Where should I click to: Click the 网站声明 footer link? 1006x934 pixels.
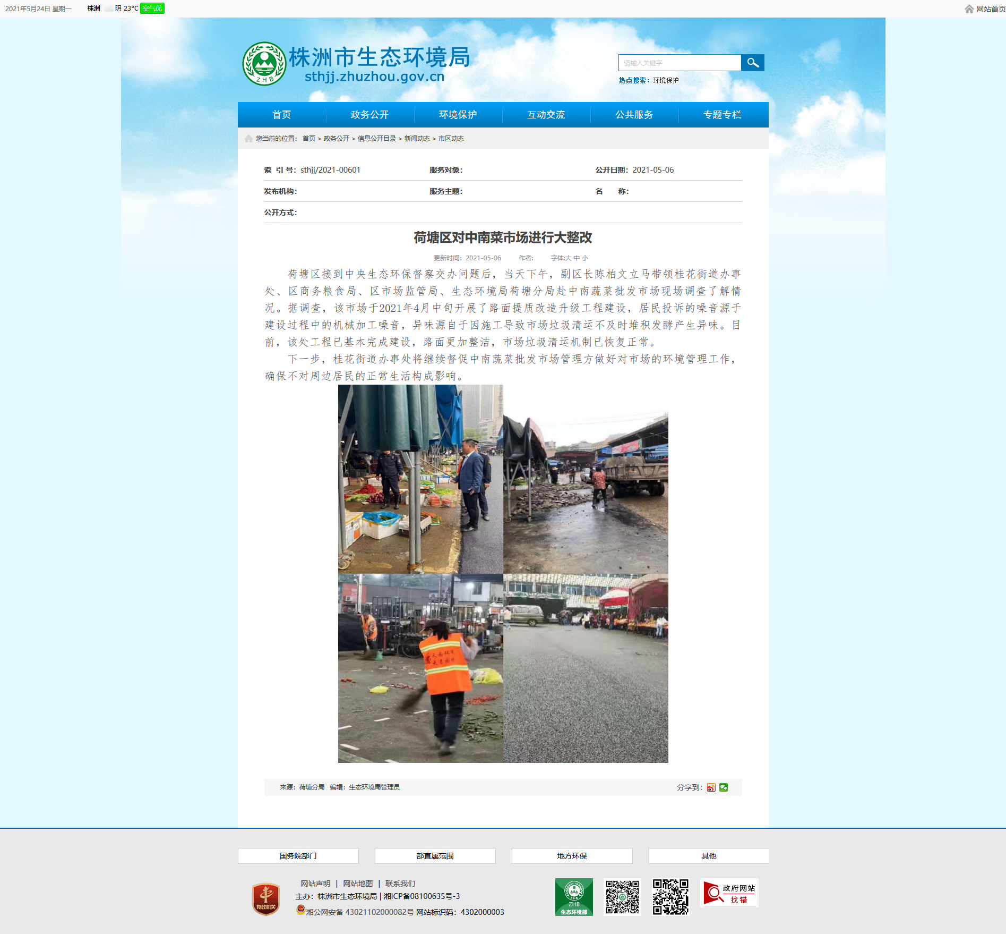[x=315, y=884]
